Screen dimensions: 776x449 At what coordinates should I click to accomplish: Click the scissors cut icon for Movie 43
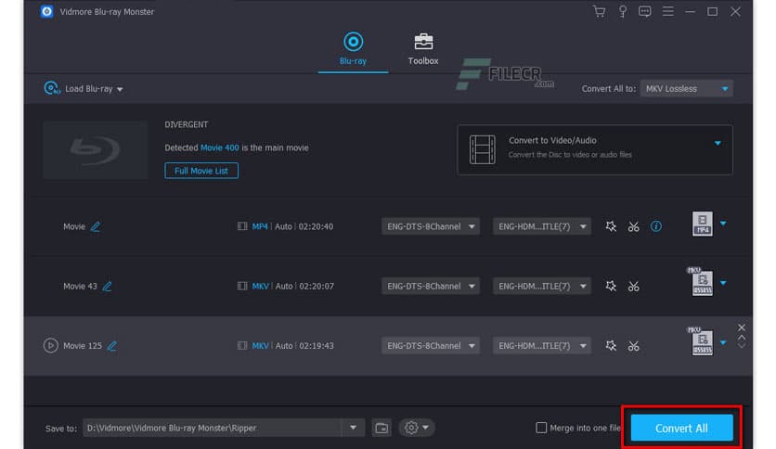point(633,287)
